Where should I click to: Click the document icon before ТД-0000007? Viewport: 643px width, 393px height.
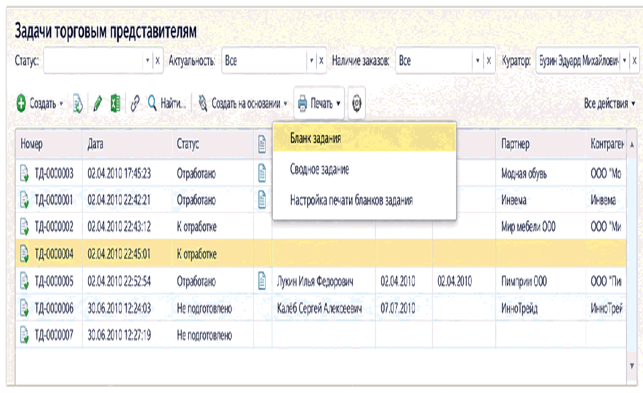click(x=25, y=336)
